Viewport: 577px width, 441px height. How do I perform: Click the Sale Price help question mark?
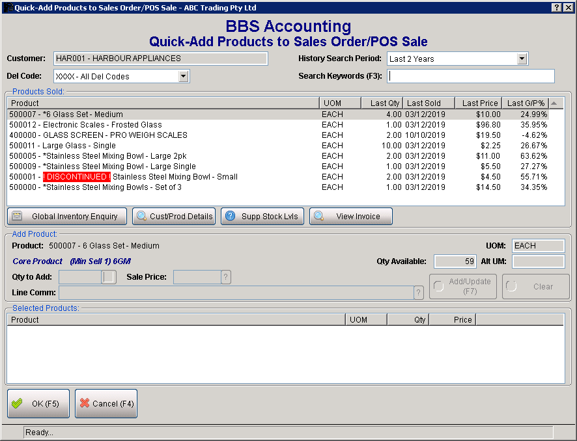click(226, 277)
